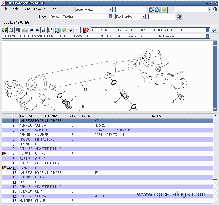219x206 pixels.
Task: Open the John Deere AG catalog dropdown
Action: click(111, 10)
